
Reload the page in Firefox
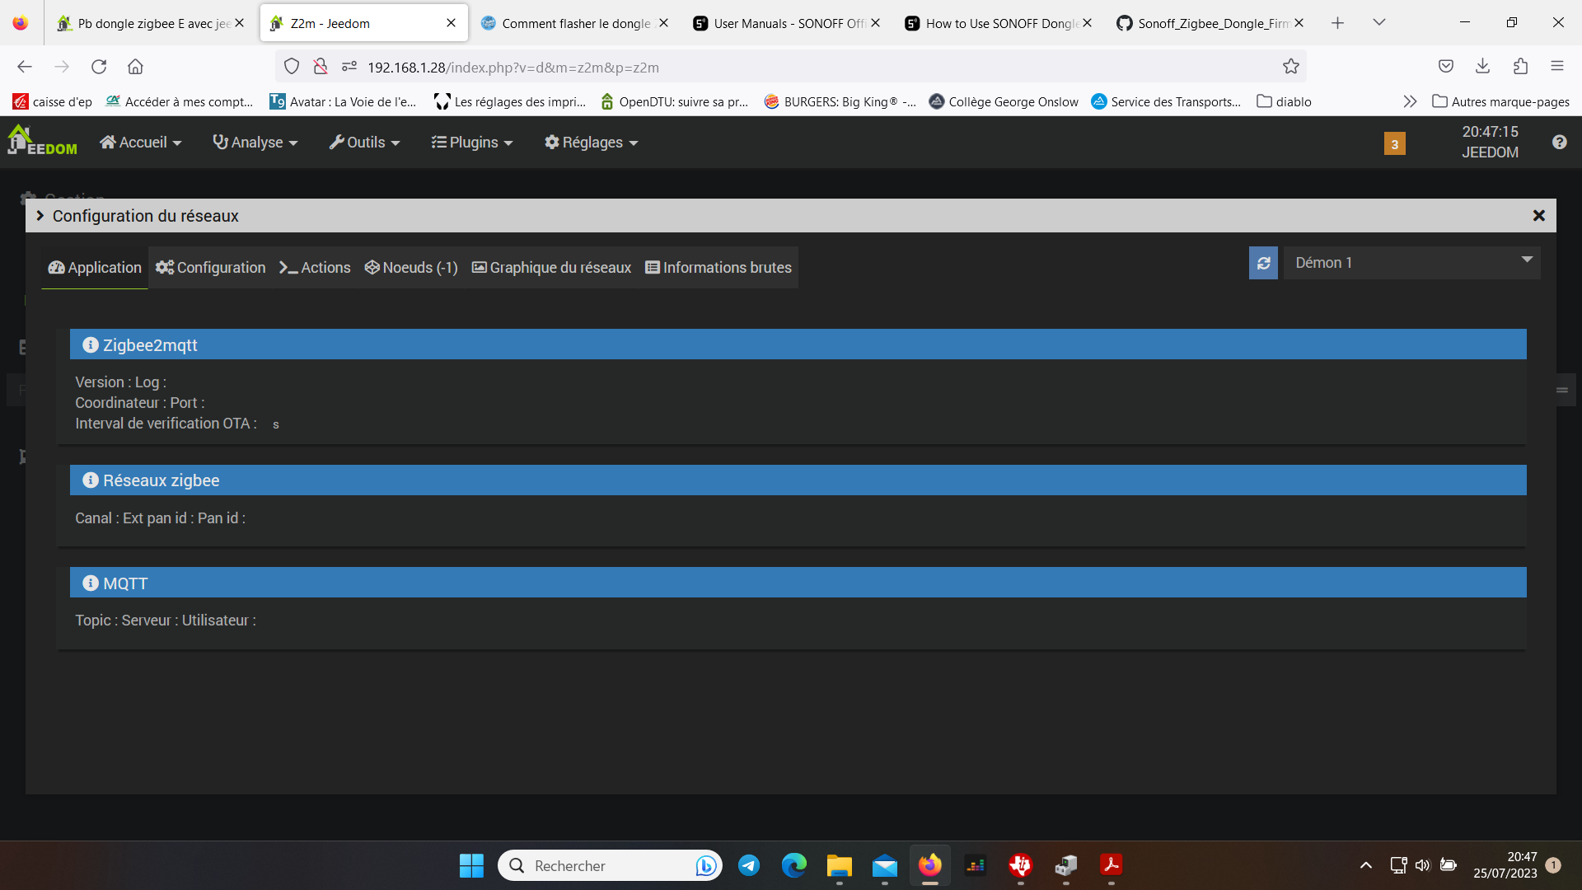tap(99, 67)
